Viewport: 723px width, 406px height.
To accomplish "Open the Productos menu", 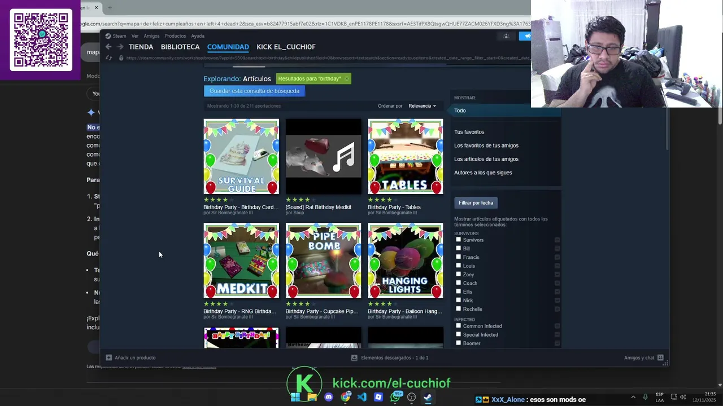I will click(175, 36).
